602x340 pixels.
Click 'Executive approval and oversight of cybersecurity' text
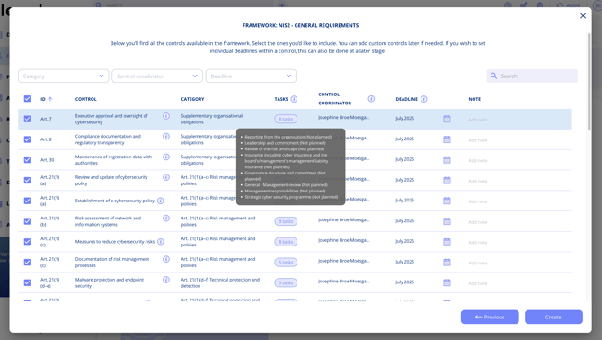111,119
